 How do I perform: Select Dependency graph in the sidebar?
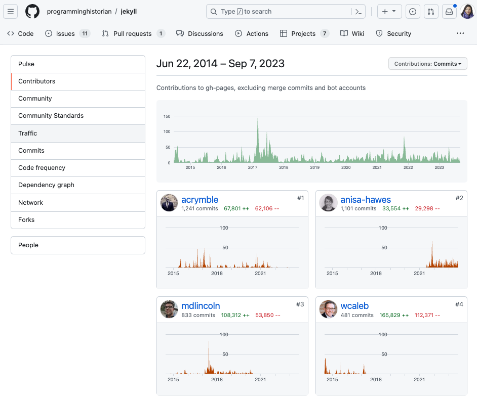(47, 185)
